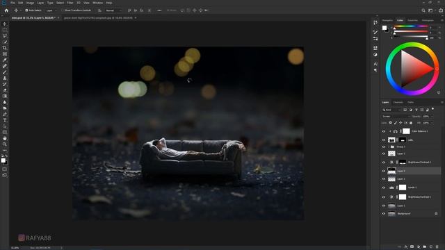The width and height of the screenshot is (445, 250).
Task: Open the Color panel flyout menu
Action: [x=442, y=20]
